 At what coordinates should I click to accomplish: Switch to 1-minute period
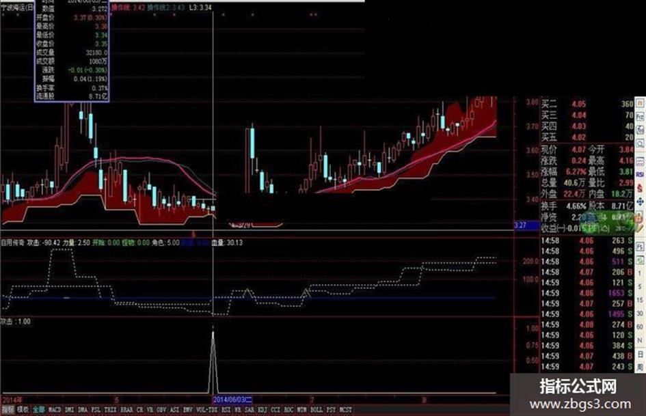640,273
